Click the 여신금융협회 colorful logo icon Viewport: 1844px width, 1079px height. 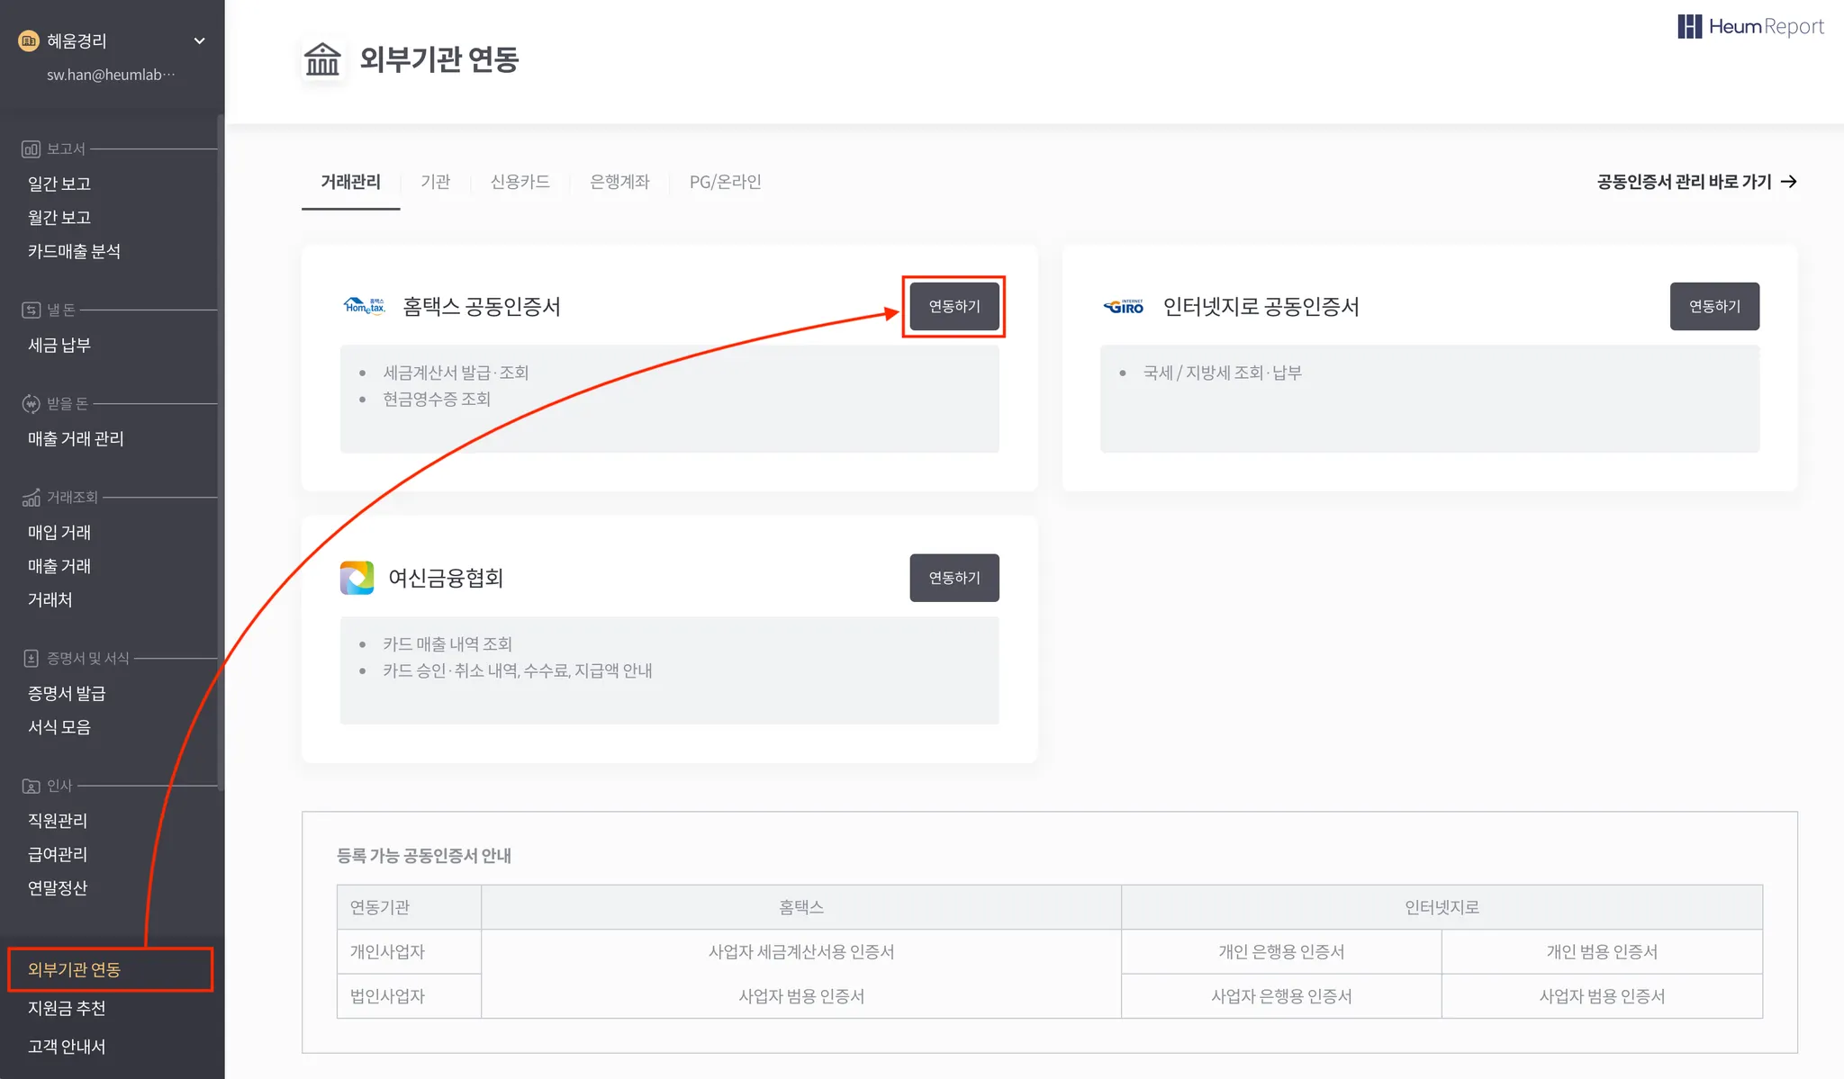coord(357,578)
